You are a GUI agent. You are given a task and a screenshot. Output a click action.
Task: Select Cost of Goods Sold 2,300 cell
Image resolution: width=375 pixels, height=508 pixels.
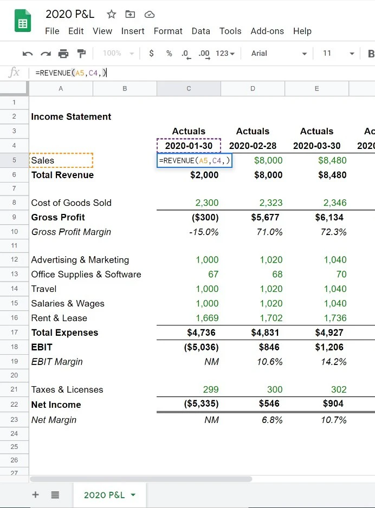(x=189, y=203)
